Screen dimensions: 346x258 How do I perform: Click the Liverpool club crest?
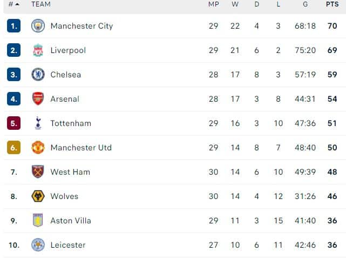click(x=38, y=50)
